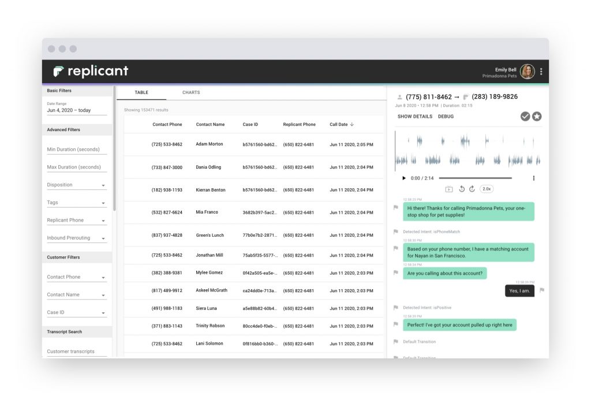This screenshot has width=591, height=396.
Task: Flag the first 'Default Transition' line
Action: (x=396, y=342)
